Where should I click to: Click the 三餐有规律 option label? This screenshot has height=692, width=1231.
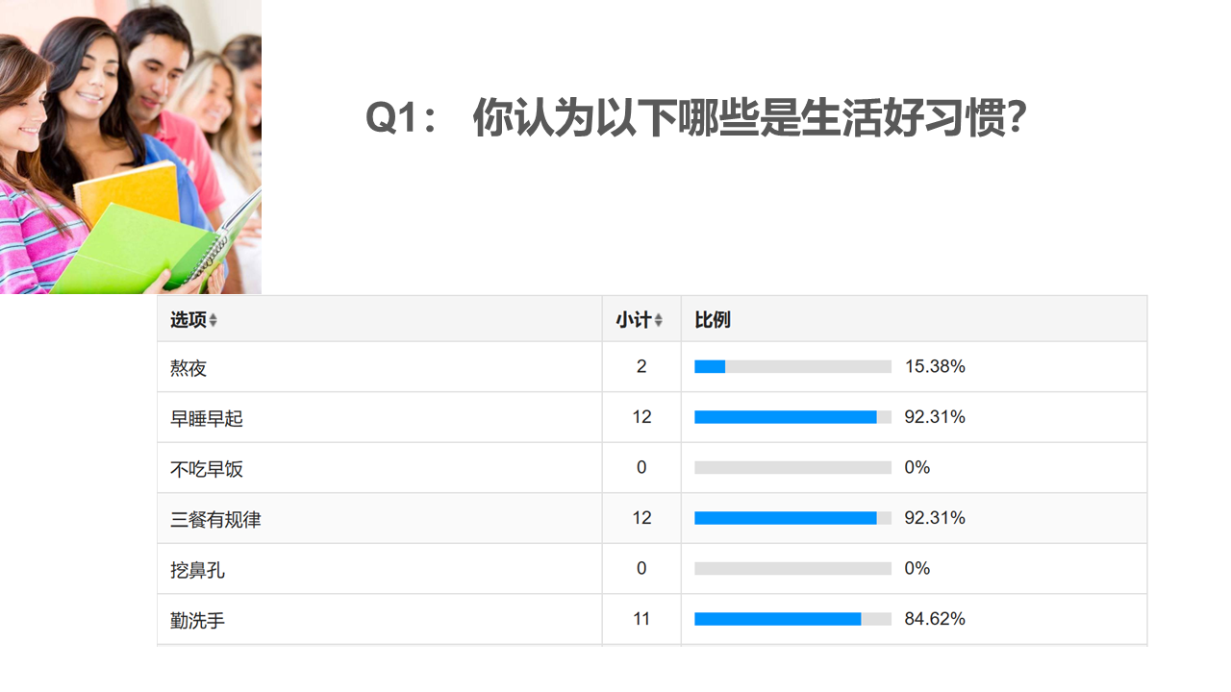(215, 519)
